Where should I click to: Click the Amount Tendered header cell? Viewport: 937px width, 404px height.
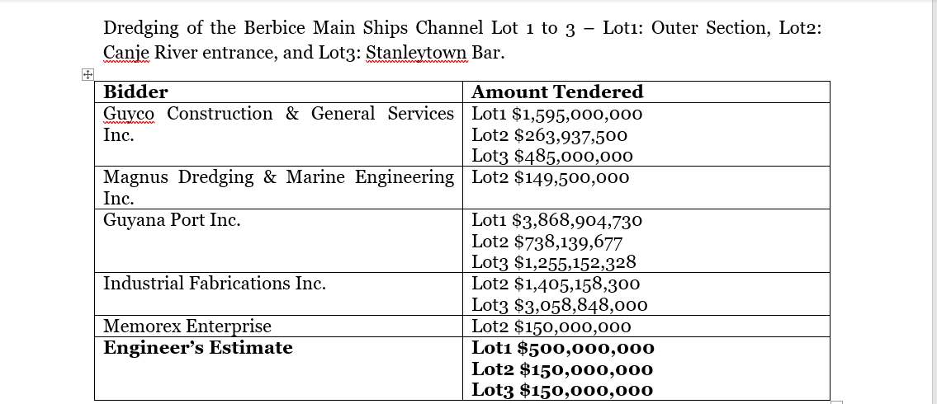coord(646,92)
